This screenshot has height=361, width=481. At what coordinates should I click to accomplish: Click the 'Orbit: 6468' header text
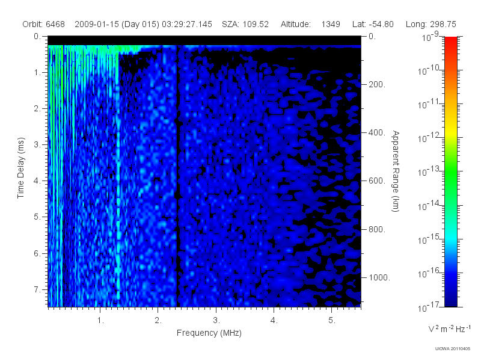43,24
